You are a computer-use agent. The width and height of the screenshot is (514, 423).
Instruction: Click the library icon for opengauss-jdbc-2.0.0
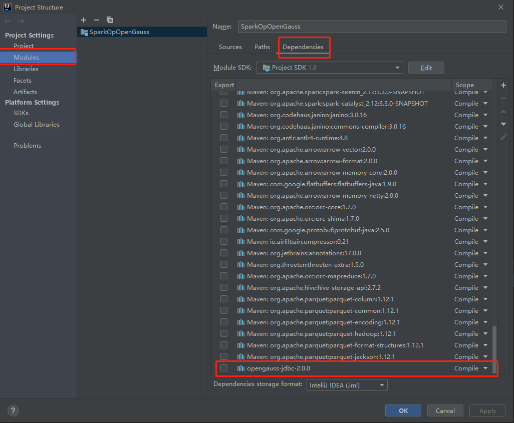pos(241,368)
